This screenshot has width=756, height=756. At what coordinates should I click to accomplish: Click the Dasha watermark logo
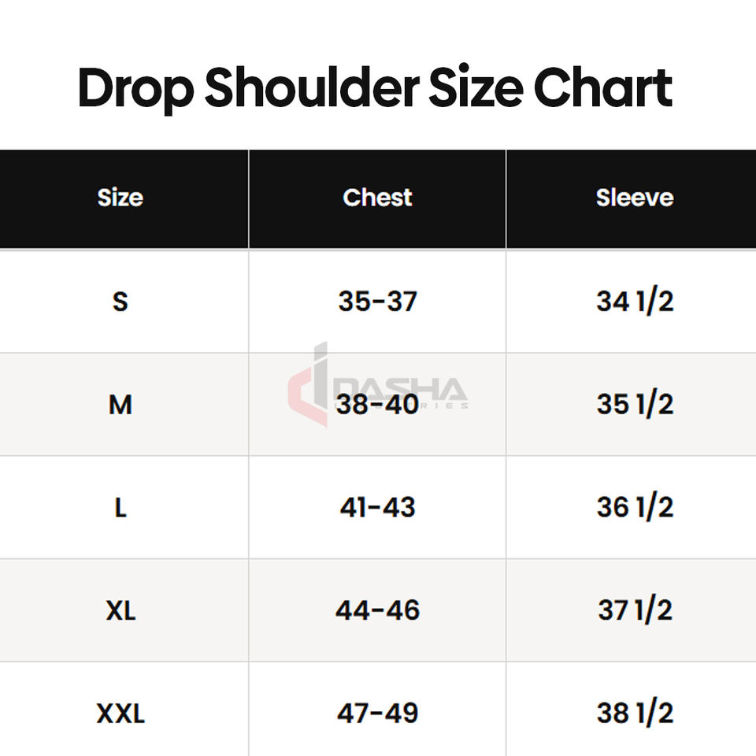click(378, 385)
